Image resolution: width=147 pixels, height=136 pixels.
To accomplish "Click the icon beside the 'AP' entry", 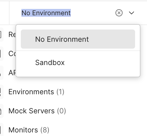I will tap(1, 73).
